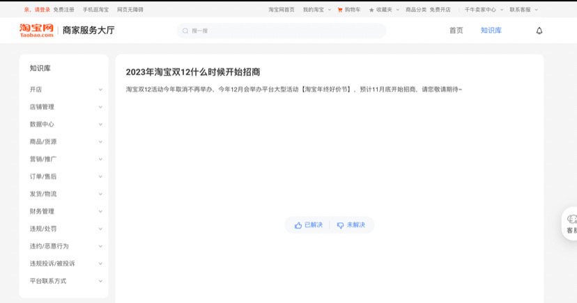Click the notification bell icon
Viewport: 577px width, 303px height.
coord(539,31)
